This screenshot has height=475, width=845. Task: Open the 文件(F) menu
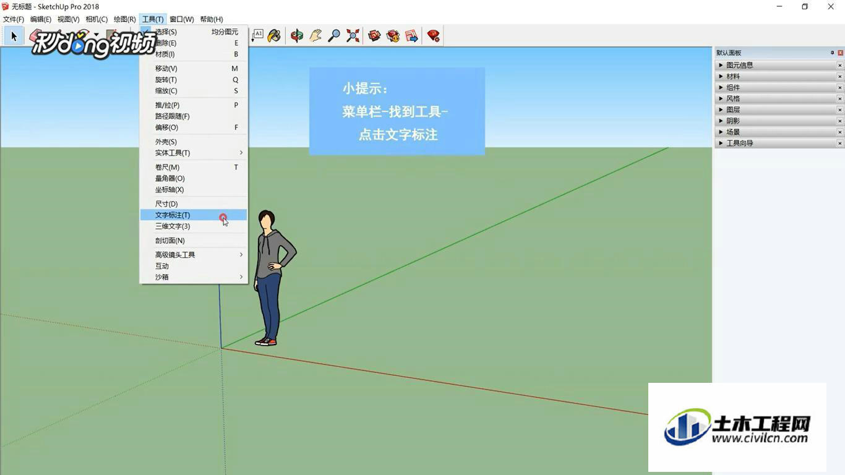pyautogui.click(x=14, y=19)
